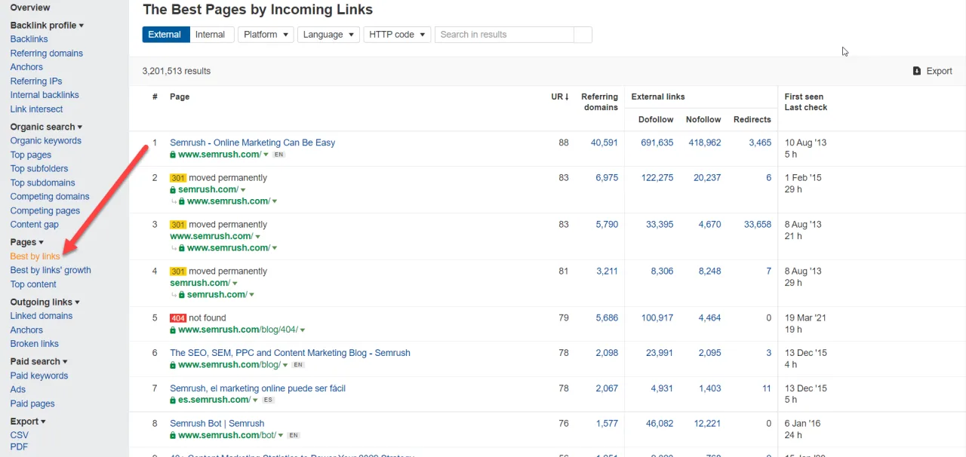The height and width of the screenshot is (457, 966).
Task: Click the 301 moved permanently badge on row 2
Action: point(179,177)
